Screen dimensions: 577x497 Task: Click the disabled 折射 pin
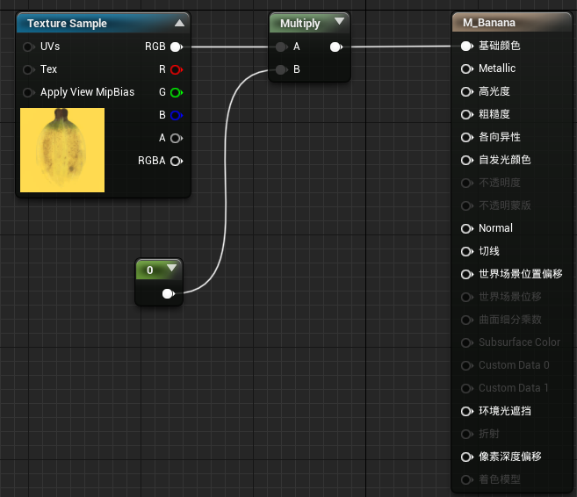tap(467, 434)
